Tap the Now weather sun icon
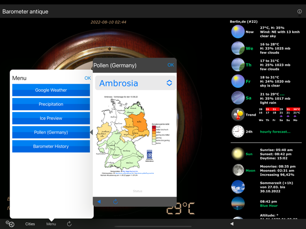This screenshot has height=229, width=306. (238, 31)
